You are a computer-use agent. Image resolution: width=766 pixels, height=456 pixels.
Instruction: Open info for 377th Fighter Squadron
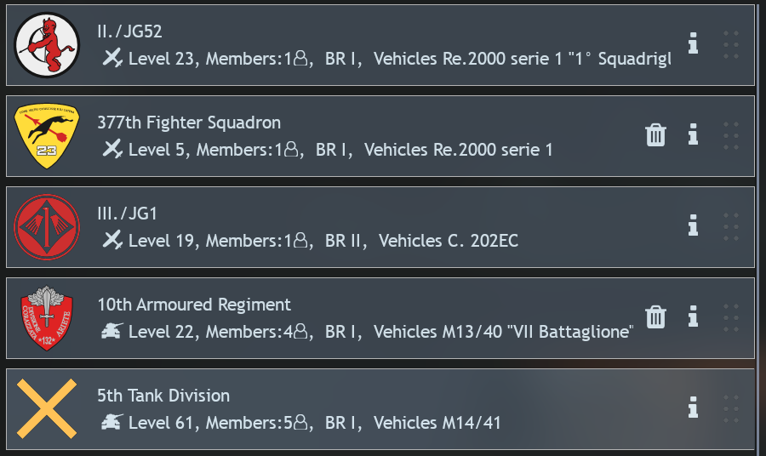tap(693, 134)
